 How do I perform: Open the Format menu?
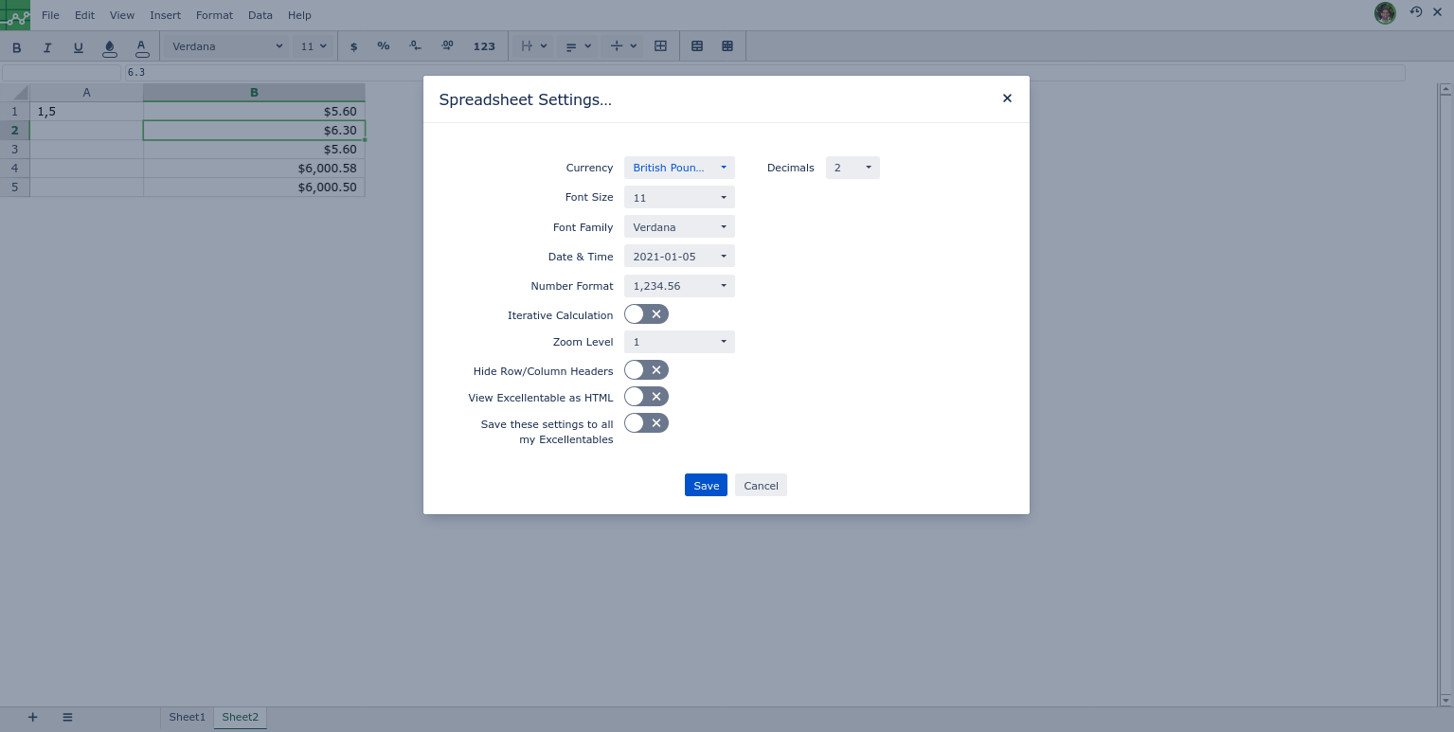214,15
